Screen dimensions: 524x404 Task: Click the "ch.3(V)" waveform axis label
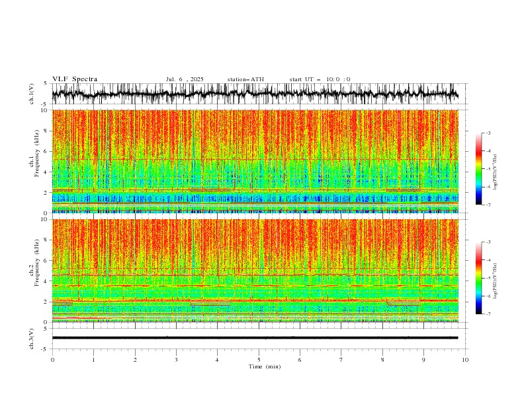[x=32, y=339]
